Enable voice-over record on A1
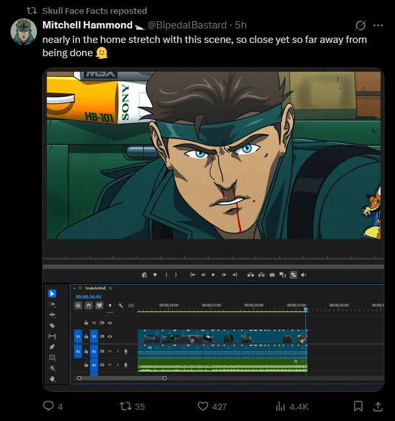The height and width of the screenshot is (421, 395). click(126, 351)
